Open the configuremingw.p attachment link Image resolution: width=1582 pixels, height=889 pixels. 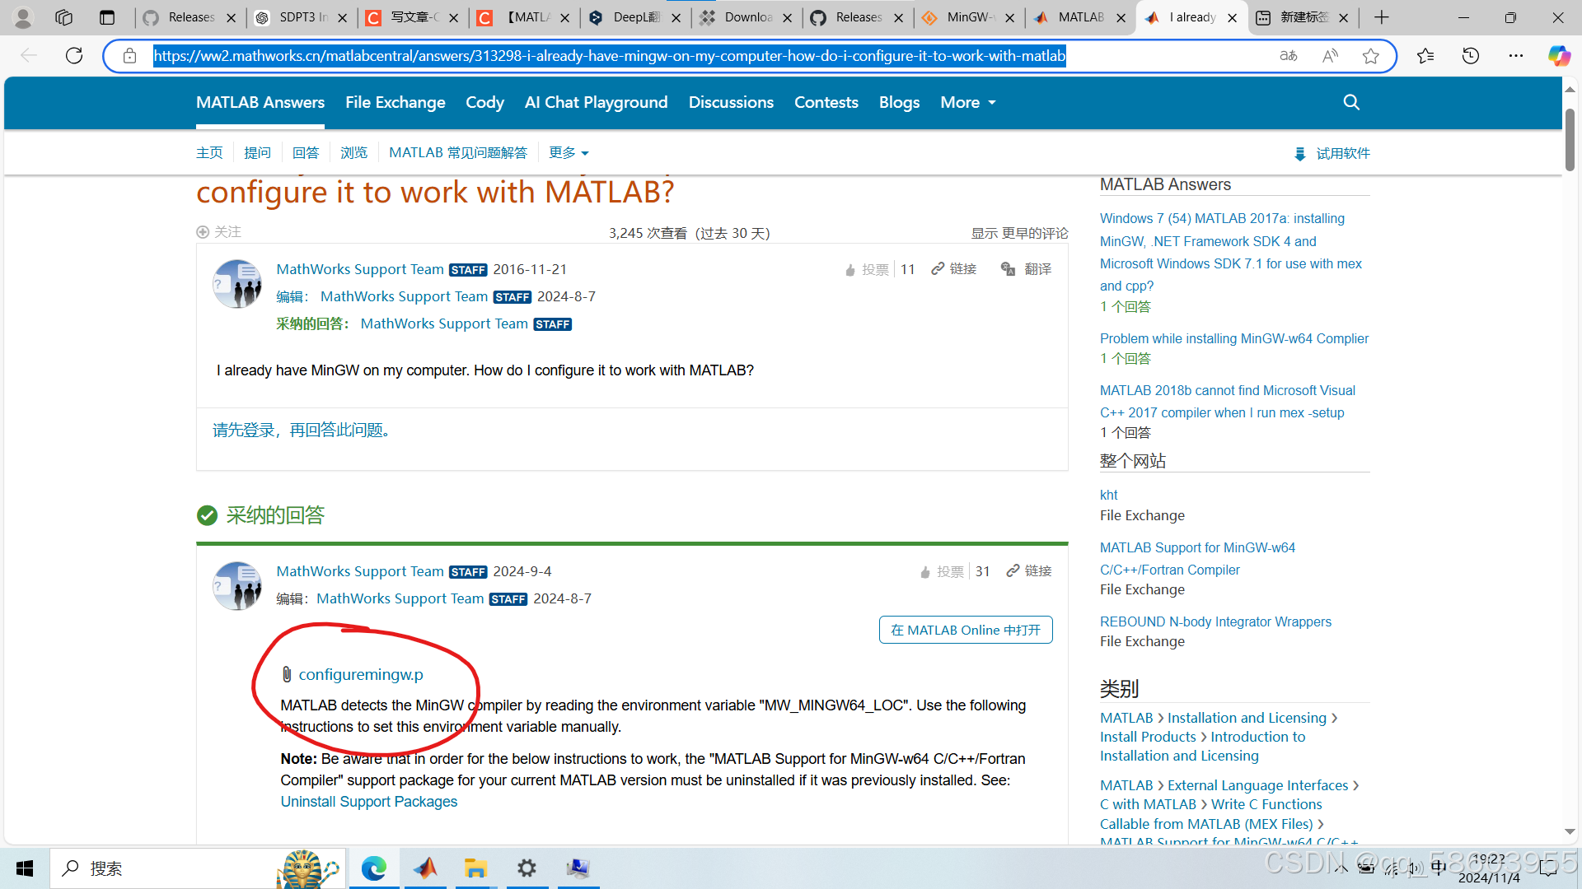[360, 674]
